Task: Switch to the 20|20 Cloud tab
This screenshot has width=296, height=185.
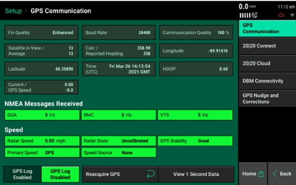Action: [x=267, y=63]
